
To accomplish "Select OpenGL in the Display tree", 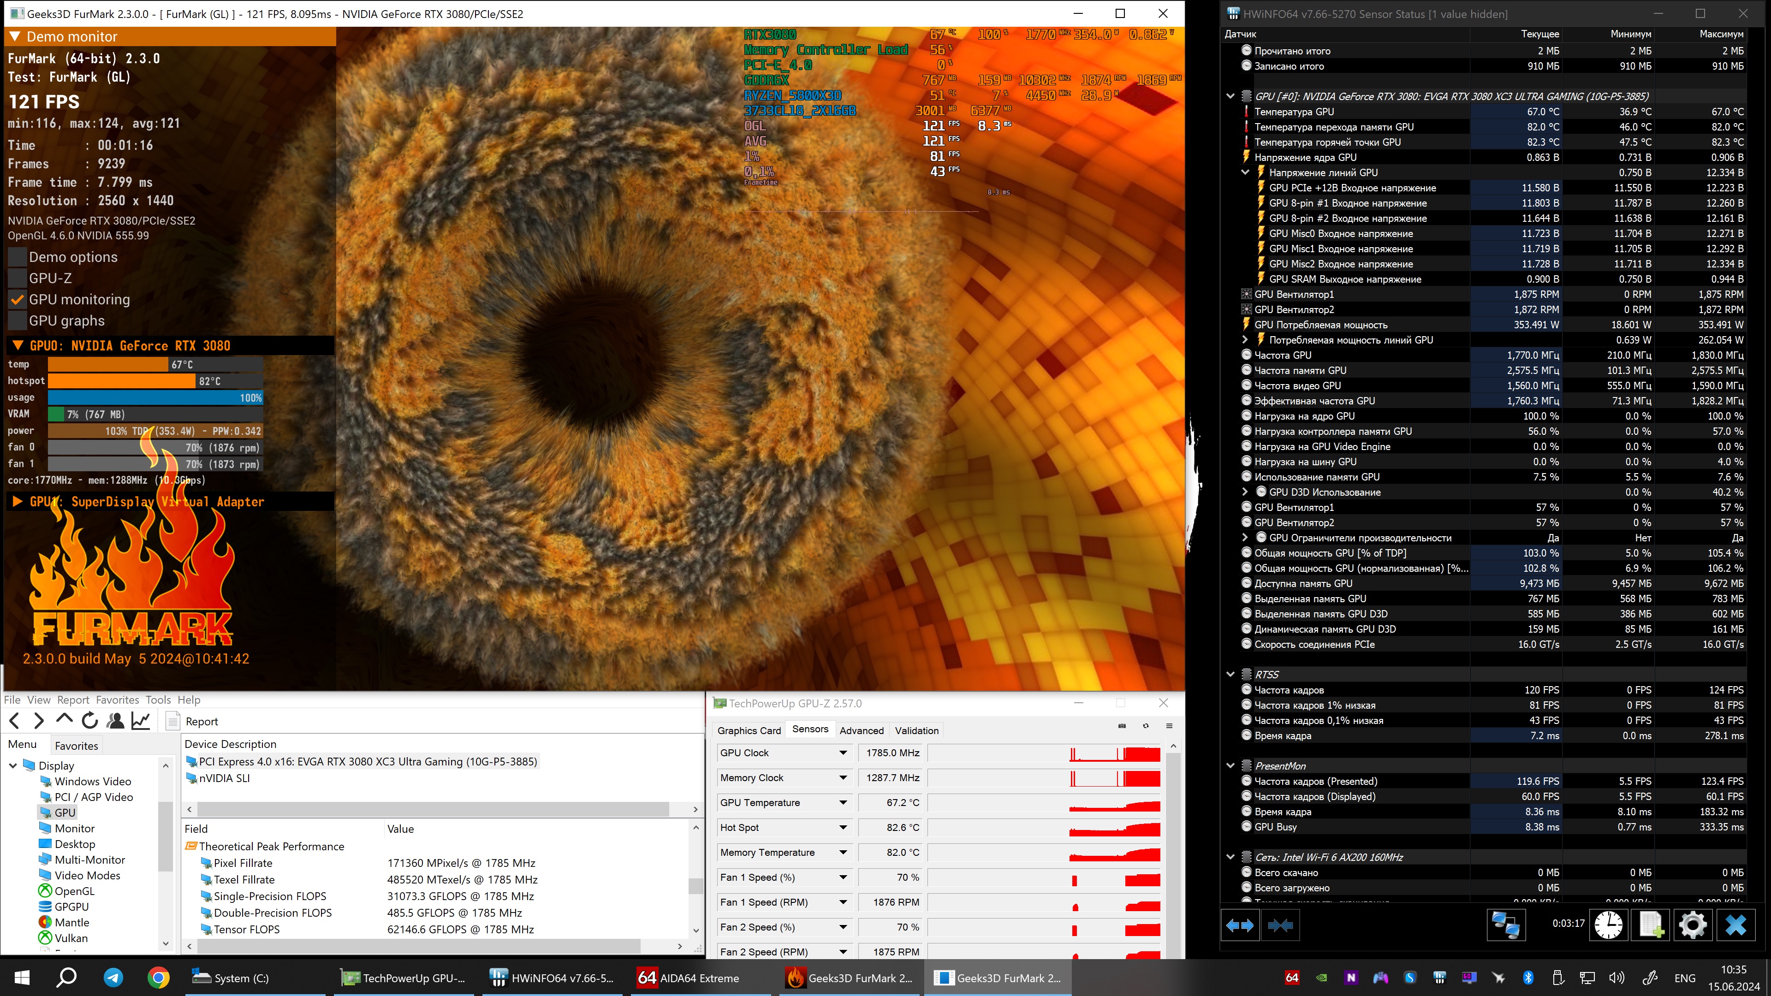I will [x=74, y=891].
